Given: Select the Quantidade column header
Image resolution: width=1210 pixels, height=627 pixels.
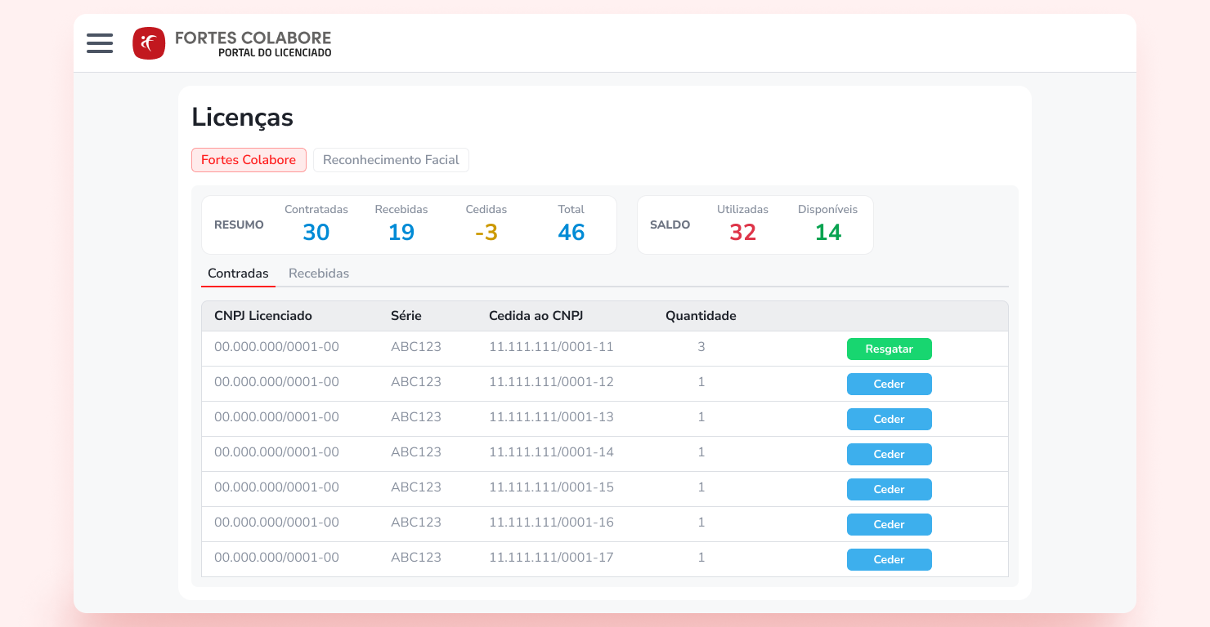Looking at the screenshot, I should click(701, 316).
